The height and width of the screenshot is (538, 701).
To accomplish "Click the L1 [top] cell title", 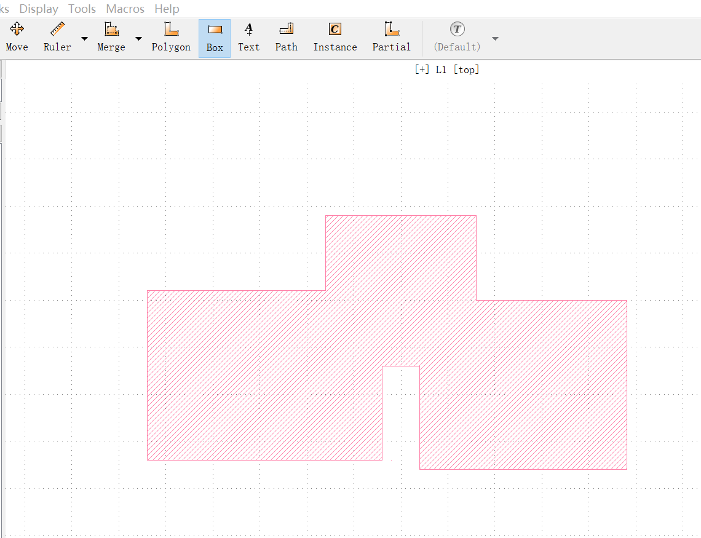I will pyautogui.click(x=447, y=69).
